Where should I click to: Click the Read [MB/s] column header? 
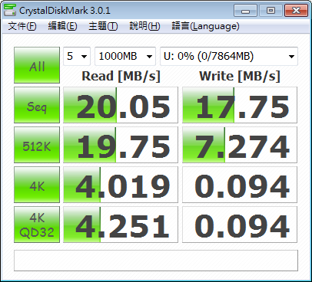click(121, 76)
